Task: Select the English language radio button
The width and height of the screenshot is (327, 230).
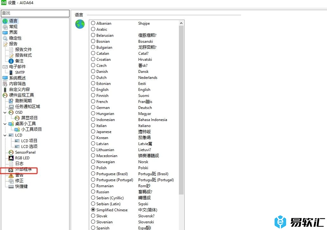Action: (93, 89)
